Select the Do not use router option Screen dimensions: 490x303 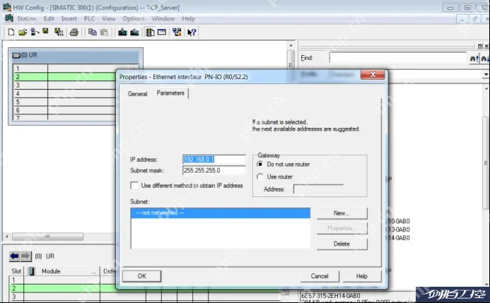[x=261, y=164]
